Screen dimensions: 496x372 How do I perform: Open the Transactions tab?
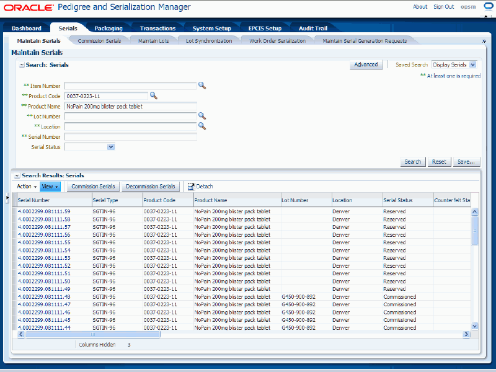coord(157,28)
